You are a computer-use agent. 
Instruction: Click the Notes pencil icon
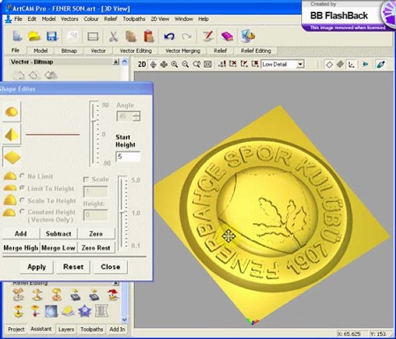(x=208, y=36)
